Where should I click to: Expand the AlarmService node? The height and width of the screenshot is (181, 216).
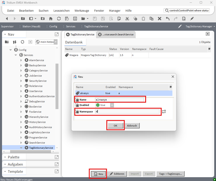[x=21, y=60]
